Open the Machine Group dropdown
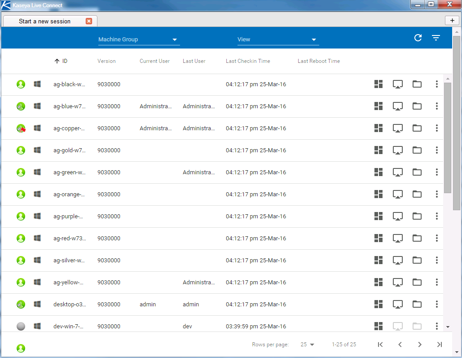 139,40
